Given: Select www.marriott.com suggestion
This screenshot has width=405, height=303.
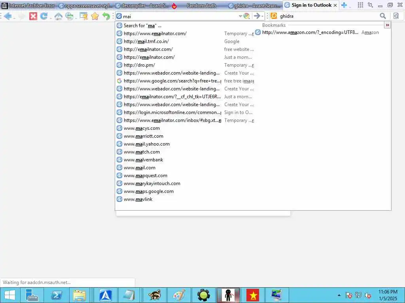Looking at the screenshot, I should click(x=185, y=136).
